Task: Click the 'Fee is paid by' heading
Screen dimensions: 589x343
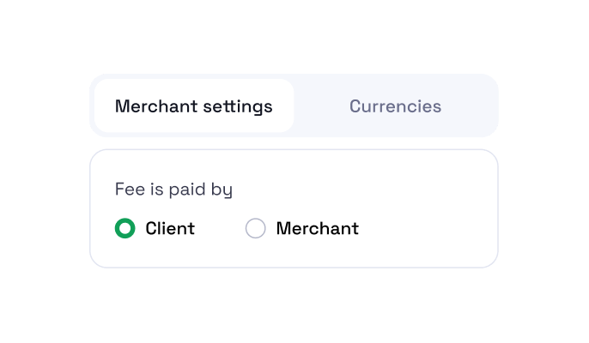Action: [x=173, y=190]
